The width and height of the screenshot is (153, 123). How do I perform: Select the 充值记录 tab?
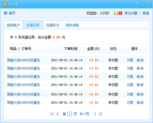tap(33, 25)
